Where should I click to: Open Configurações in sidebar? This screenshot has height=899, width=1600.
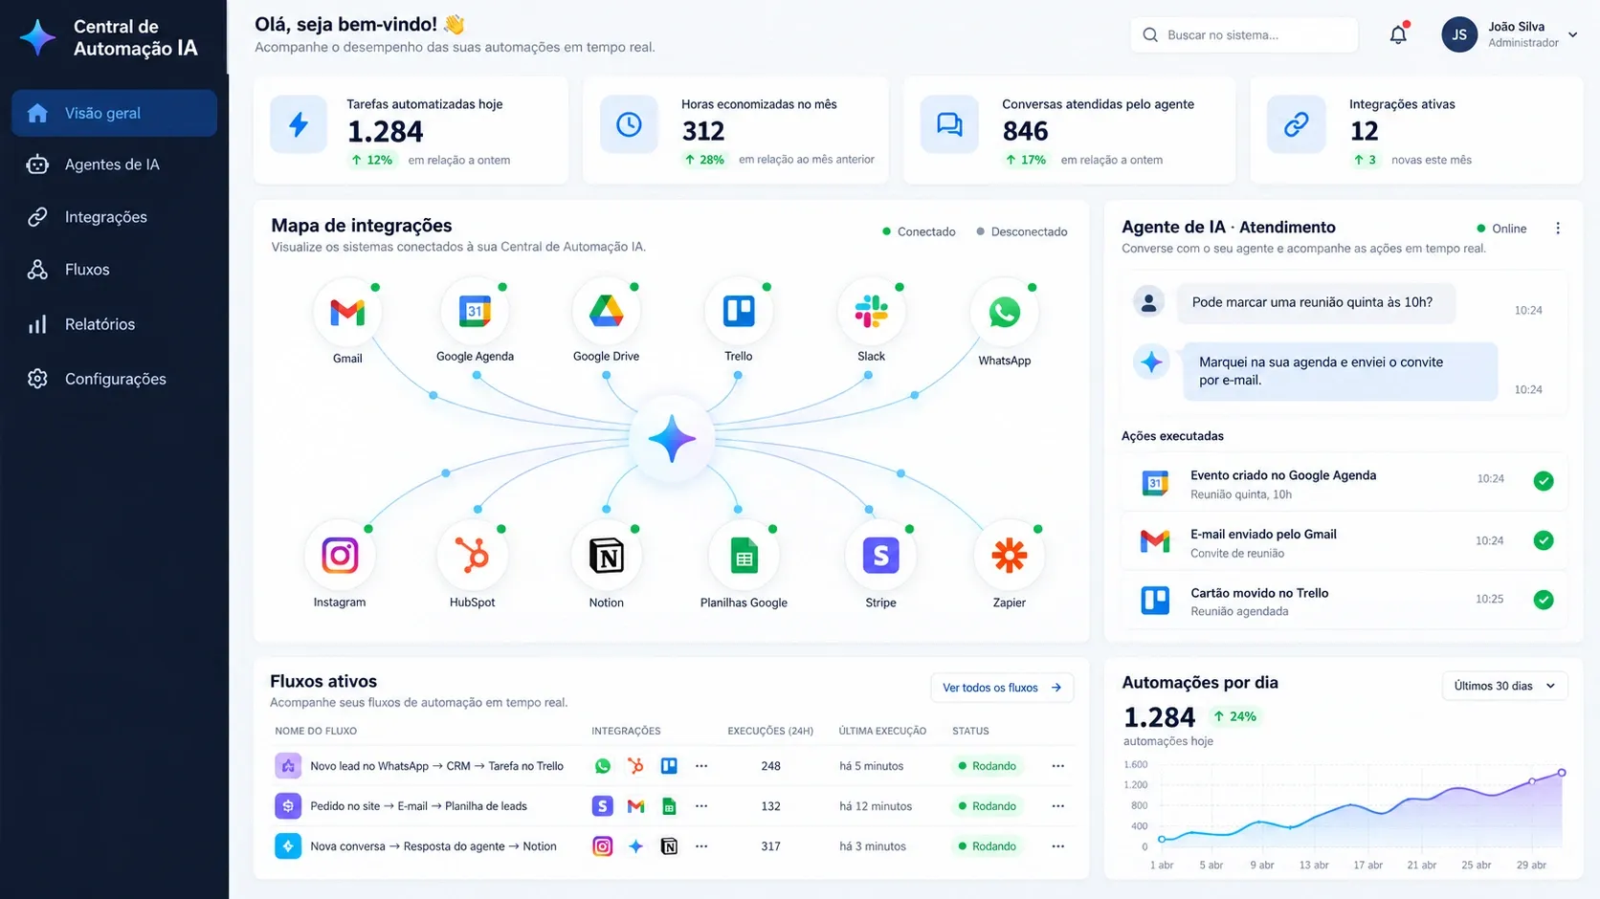[114, 379]
